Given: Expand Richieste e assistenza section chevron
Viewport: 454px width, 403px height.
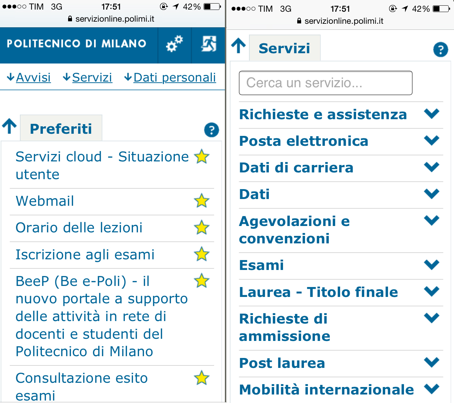Looking at the screenshot, I should 432,114.
